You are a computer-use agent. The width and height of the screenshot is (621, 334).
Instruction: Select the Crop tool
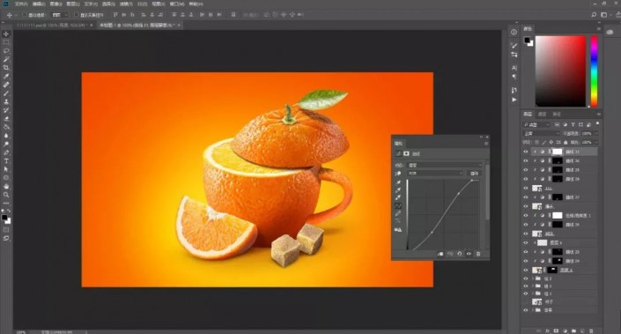pos(6,68)
